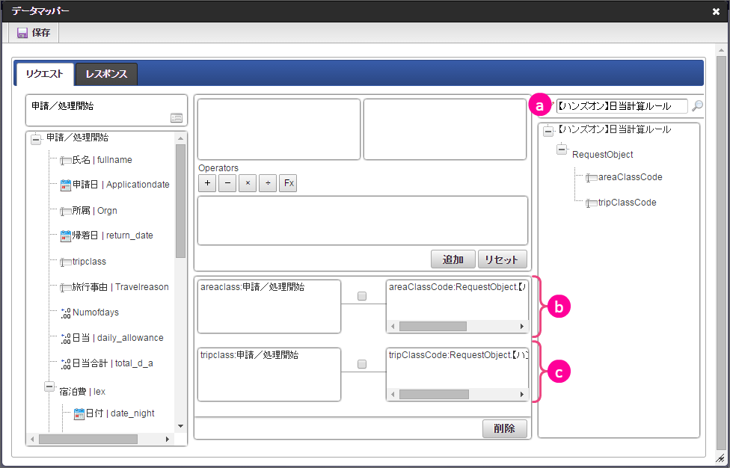The width and height of the screenshot is (730, 468).
Task: Collapse the RequestObject tree node
Action: [562, 150]
